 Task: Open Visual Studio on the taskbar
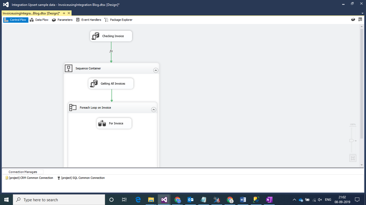pos(164,200)
